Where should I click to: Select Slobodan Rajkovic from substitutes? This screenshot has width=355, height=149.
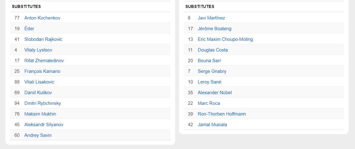click(43, 39)
